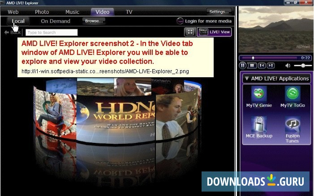
Task: Open the TV tab
Action: [x=129, y=12]
